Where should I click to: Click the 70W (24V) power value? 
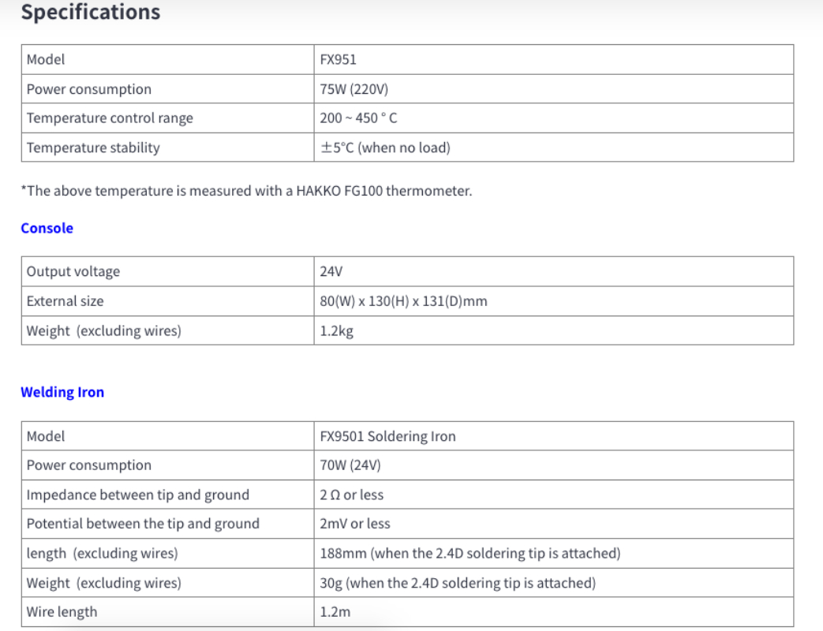[x=350, y=465]
